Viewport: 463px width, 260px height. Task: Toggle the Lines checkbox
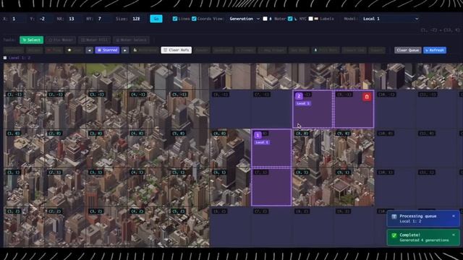point(175,19)
